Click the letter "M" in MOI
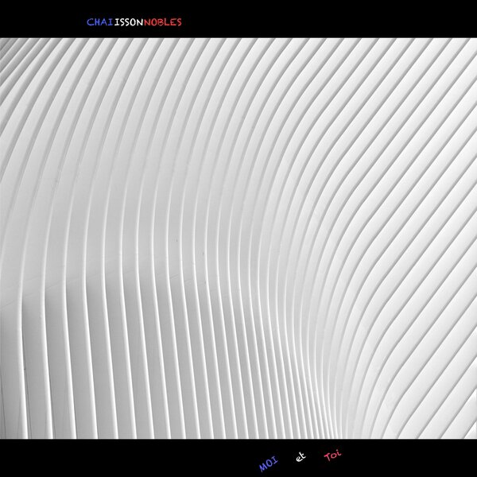Image resolution: width=477 pixels, height=477 pixels. click(x=262, y=467)
